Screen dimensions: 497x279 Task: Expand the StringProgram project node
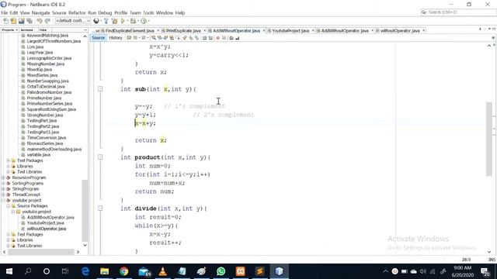[3, 189]
